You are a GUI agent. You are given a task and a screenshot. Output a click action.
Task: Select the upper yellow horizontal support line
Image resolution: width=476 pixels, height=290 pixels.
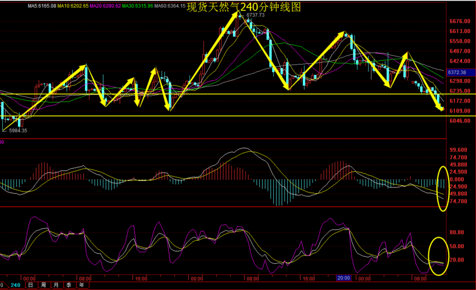tap(232, 94)
